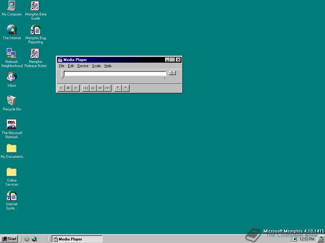This screenshot has width=325, height=243.
Task: Click the Rewind button
Action: click(x=93, y=88)
